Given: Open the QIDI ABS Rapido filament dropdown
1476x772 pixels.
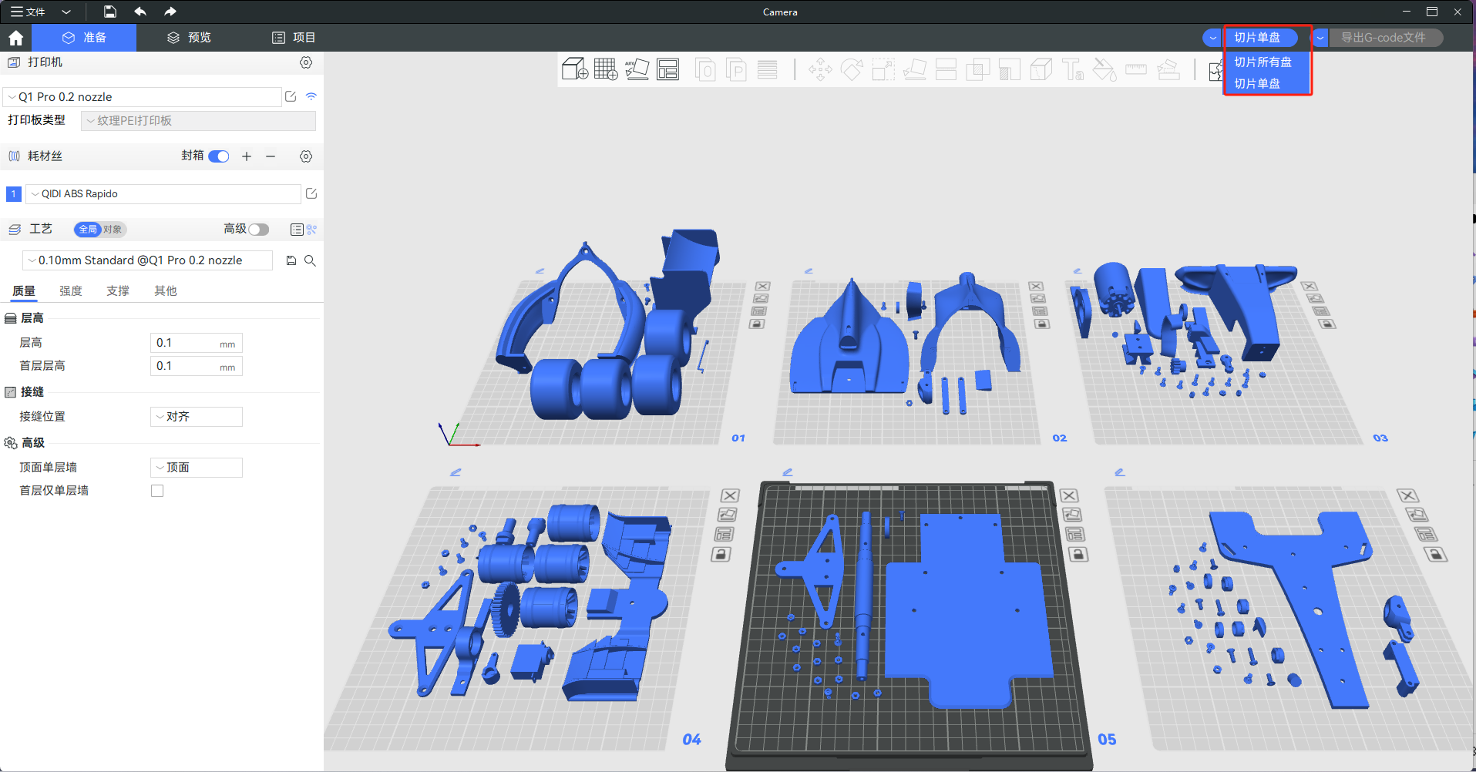Looking at the screenshot, I should pos(163,194).
